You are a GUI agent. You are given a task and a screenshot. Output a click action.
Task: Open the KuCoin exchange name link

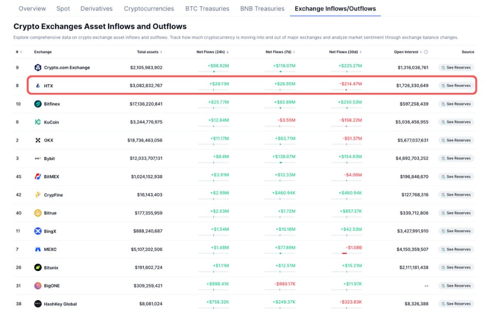pos(51,122)
